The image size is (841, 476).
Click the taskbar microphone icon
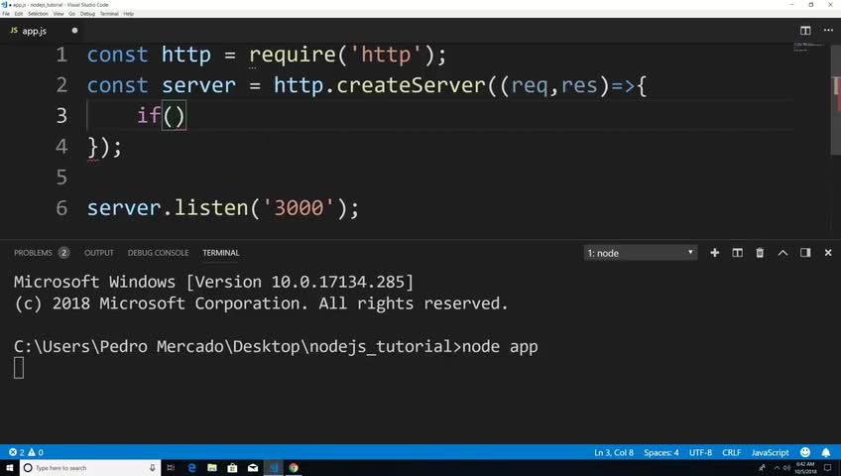tap(153, 468)
